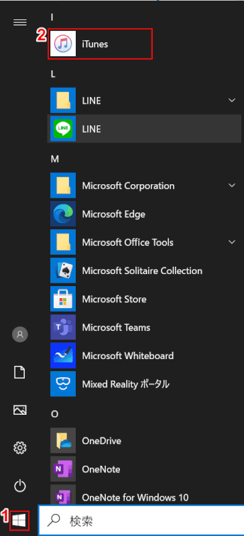Viewport: 244px width, 536px height.
Task: Open the Microsoft Store icon
Action: pos(63,299)
